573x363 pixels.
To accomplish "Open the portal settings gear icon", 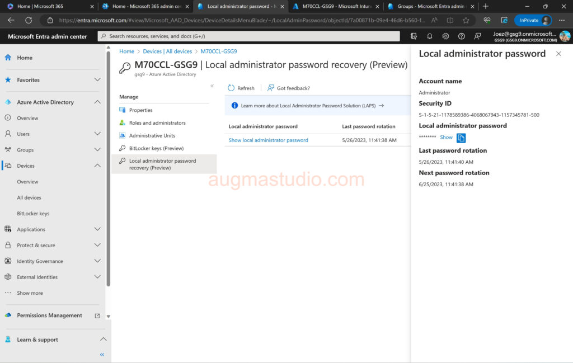I will (x=445, y=36).
